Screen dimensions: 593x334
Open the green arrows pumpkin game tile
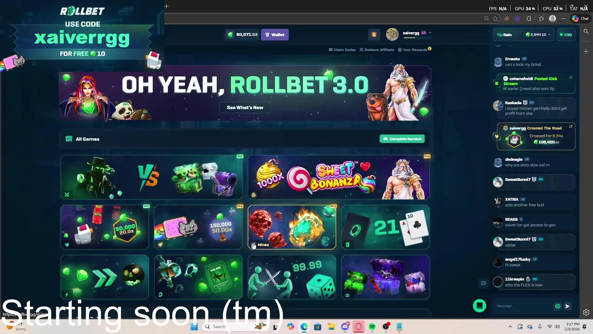pyautogui.click(x=105, y=277)
